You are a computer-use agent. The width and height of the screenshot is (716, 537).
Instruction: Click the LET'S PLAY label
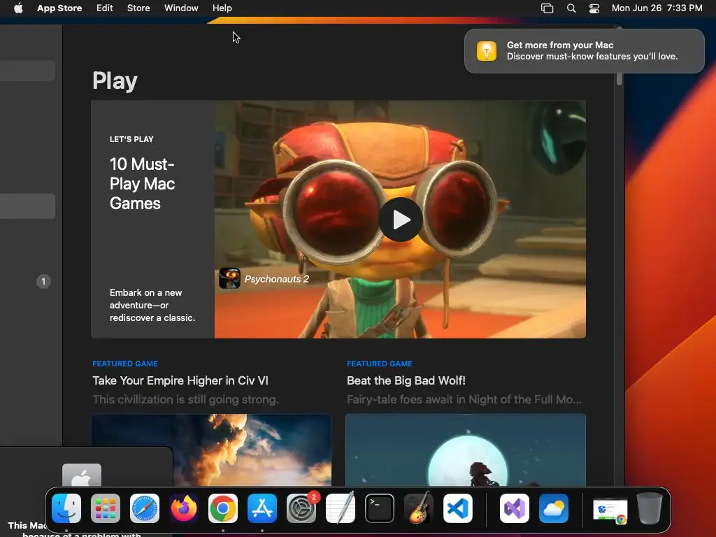click(x=131, y=139)
